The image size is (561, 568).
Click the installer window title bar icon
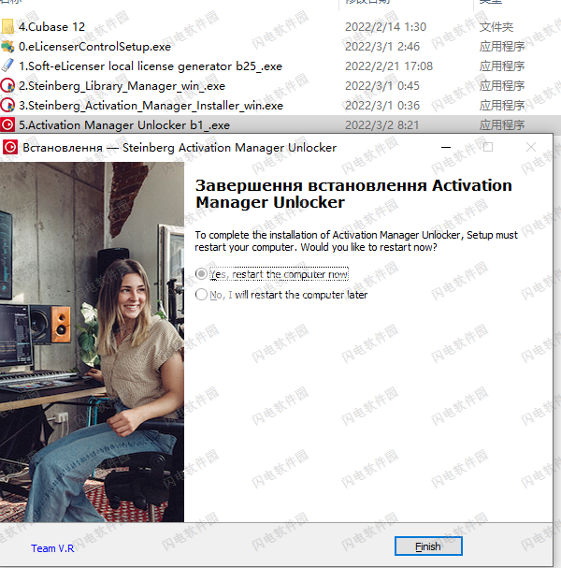(10, 148)
